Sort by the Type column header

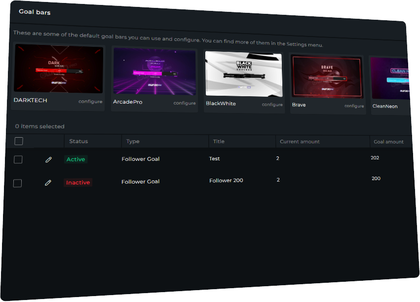[x=133, y=141]
